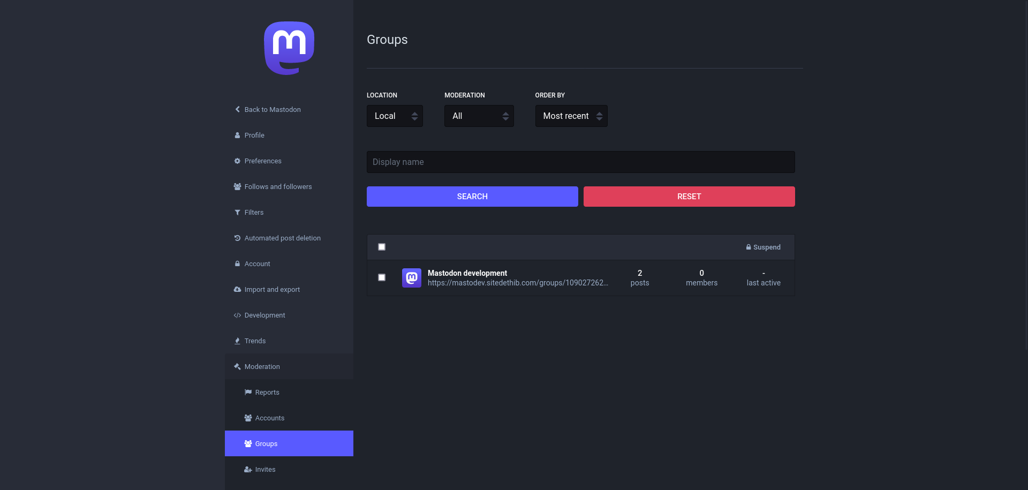The image size is (1028, 490).
Task: Click the Accounts people icon
Action: (248, 418)
